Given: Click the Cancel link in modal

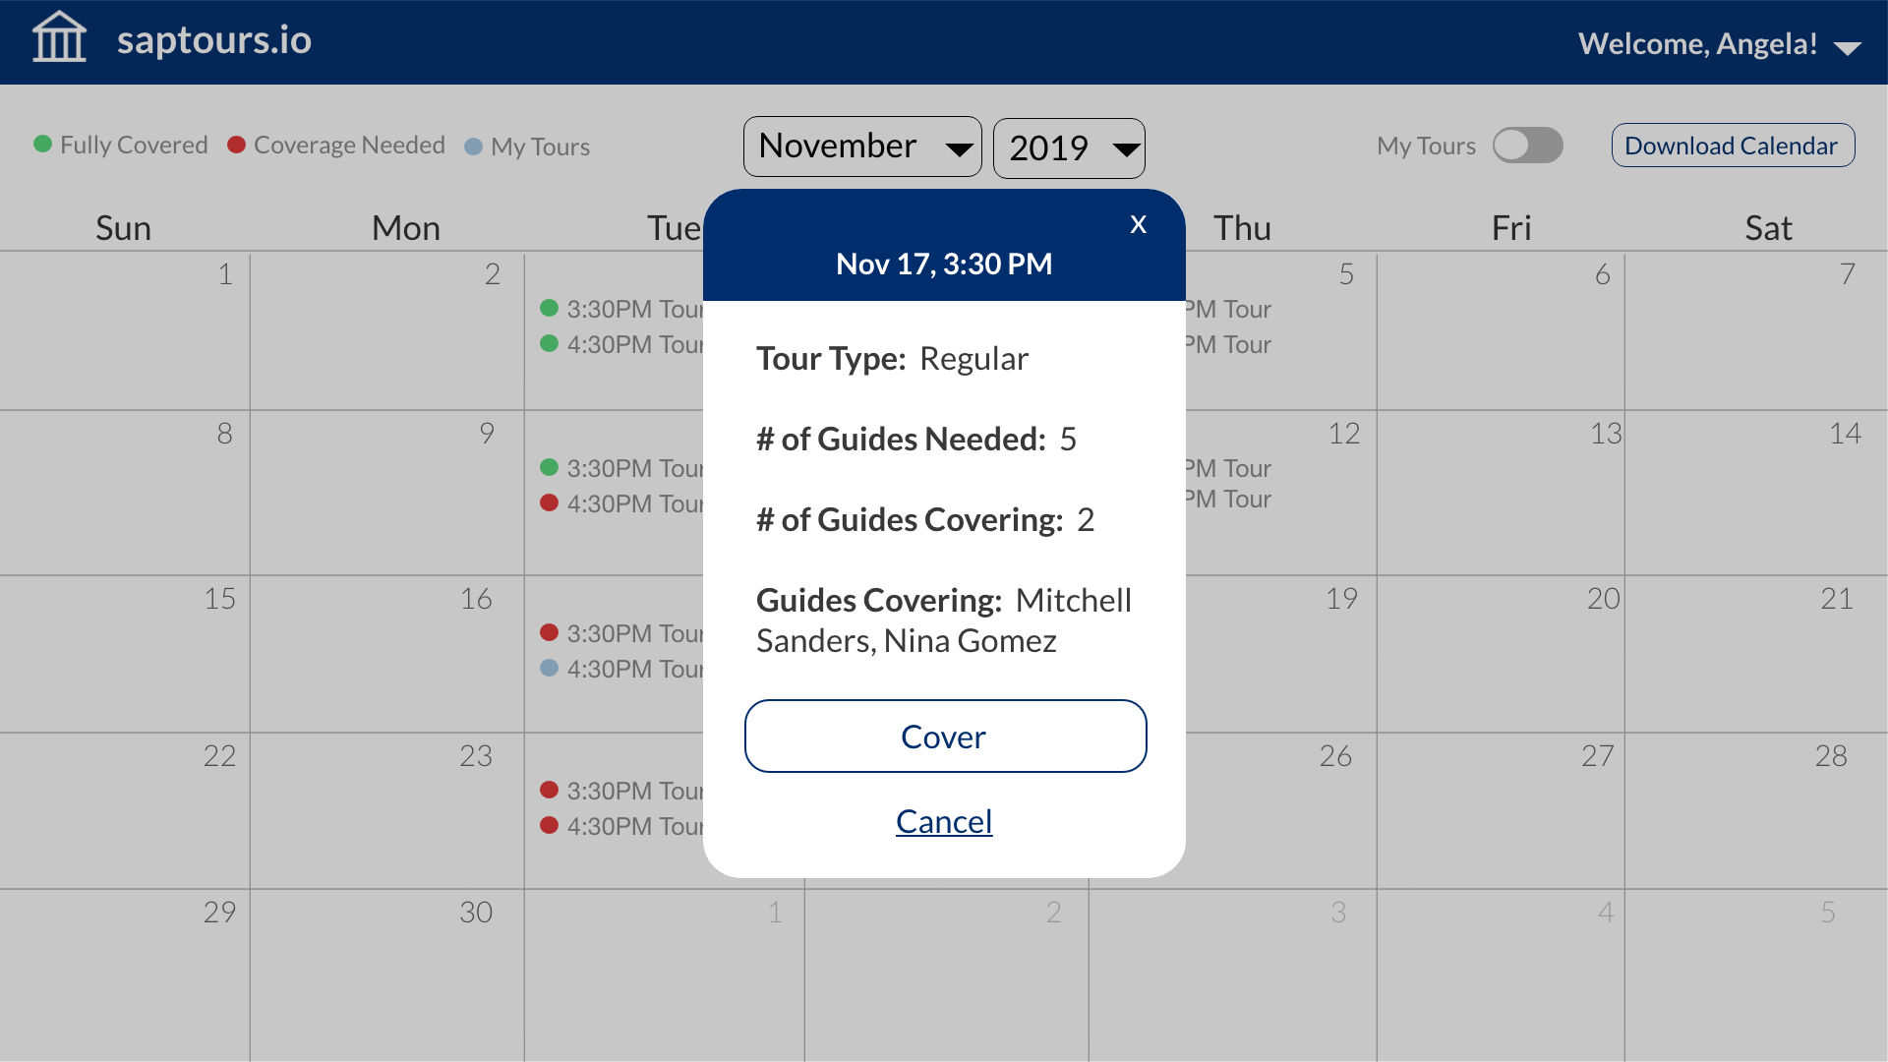Looking at the screenshot, I should pos(944,821).
